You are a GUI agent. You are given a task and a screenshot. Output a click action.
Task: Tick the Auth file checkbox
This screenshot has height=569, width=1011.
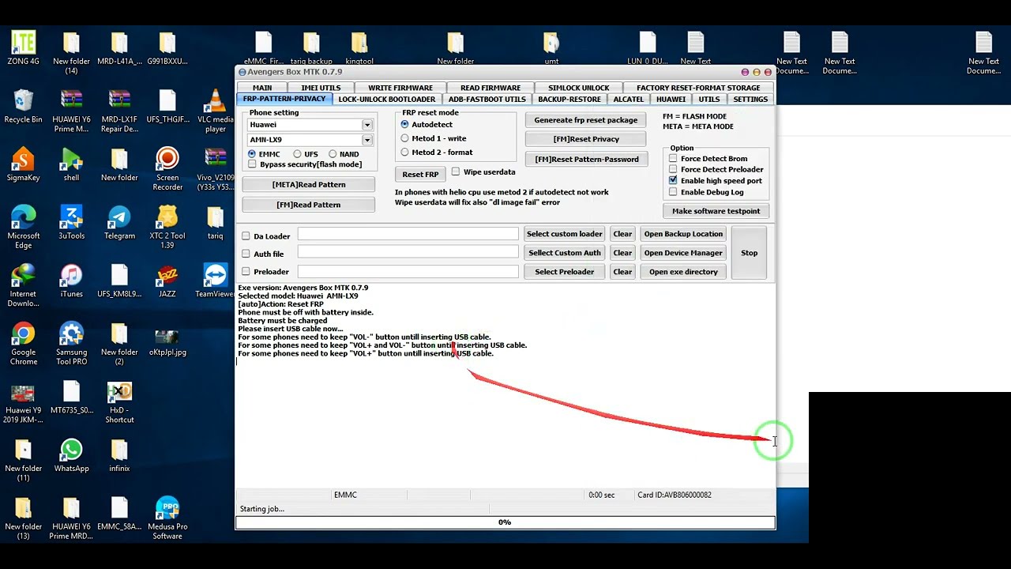coord(246,254)
